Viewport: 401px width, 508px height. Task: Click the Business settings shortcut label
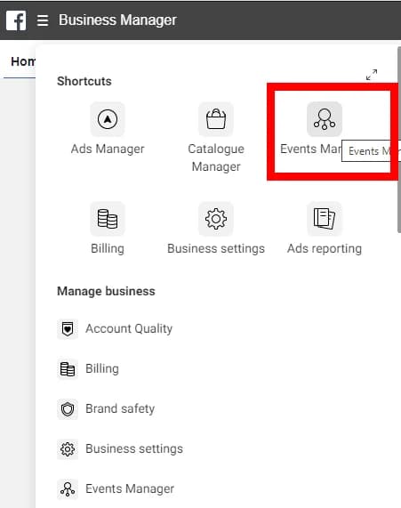click(x=216, y=248)
